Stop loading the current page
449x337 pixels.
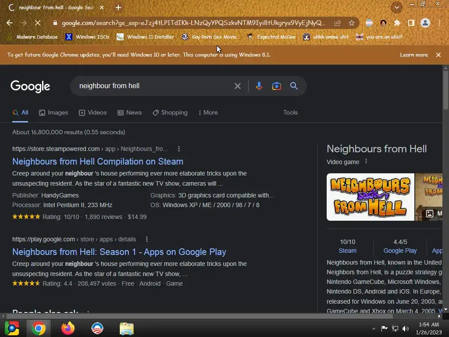pos(38,23)
